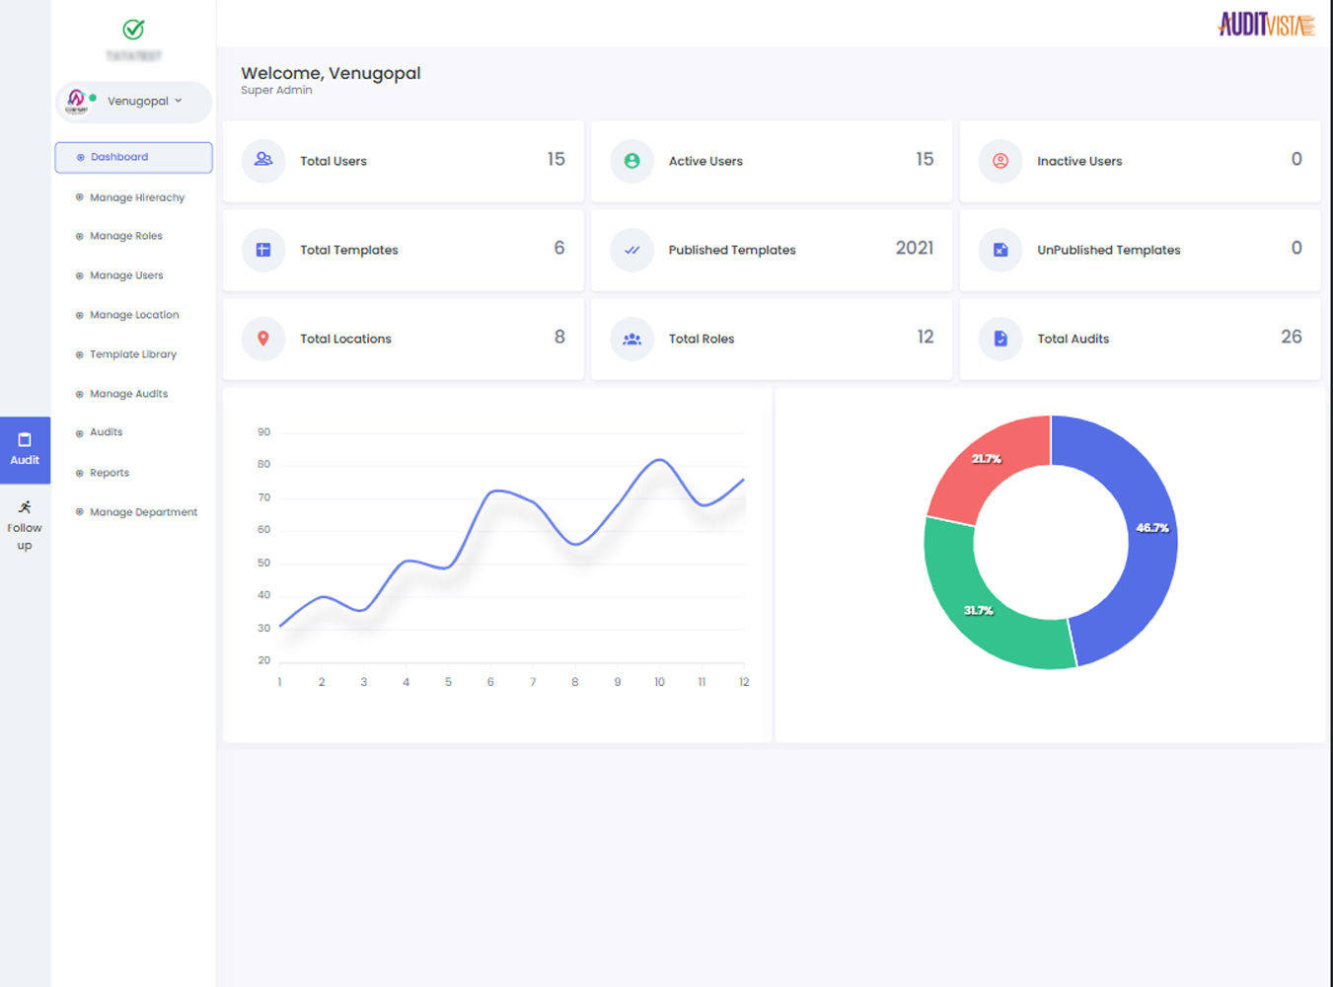Click Venugopal's profile avatar
Image resolution: width=1333 pixels, height=987 pixels.
coord(76,101)
